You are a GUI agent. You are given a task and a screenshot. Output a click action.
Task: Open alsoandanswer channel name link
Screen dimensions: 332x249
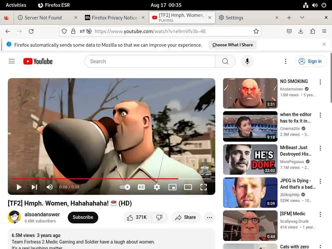42,214
